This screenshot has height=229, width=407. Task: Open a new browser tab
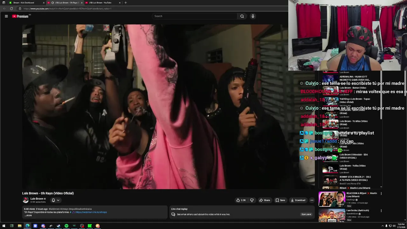[126, 3]
